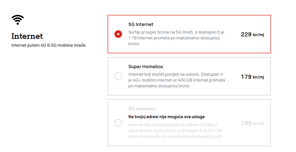Viewport: 296px width, 152px height.
Task: Click the Wi-Fi signal icon
Action: (18, 20)
